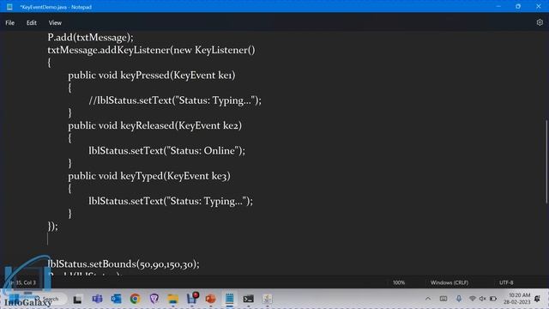Open the View menu
This screenshot has width=549, height=309.
tap(55, 23)
